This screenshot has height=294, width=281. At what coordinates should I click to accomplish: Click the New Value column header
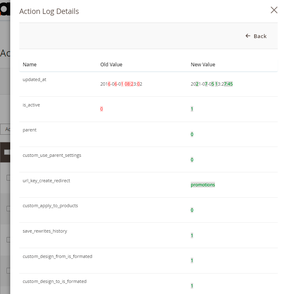(x=203, y=64)
